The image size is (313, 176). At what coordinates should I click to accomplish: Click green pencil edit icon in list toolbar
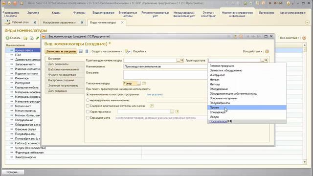coord(37,38)
